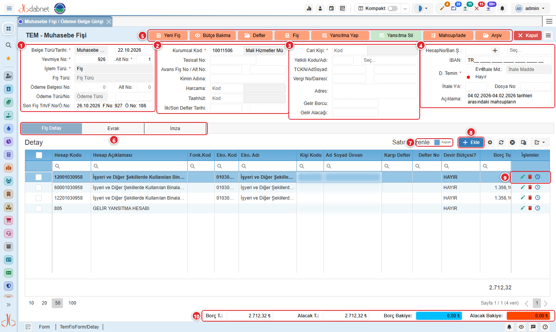The width and height of the screenshot is (556, 332).
Task: Open the bar chart icon in top bar
Action: 309,8
